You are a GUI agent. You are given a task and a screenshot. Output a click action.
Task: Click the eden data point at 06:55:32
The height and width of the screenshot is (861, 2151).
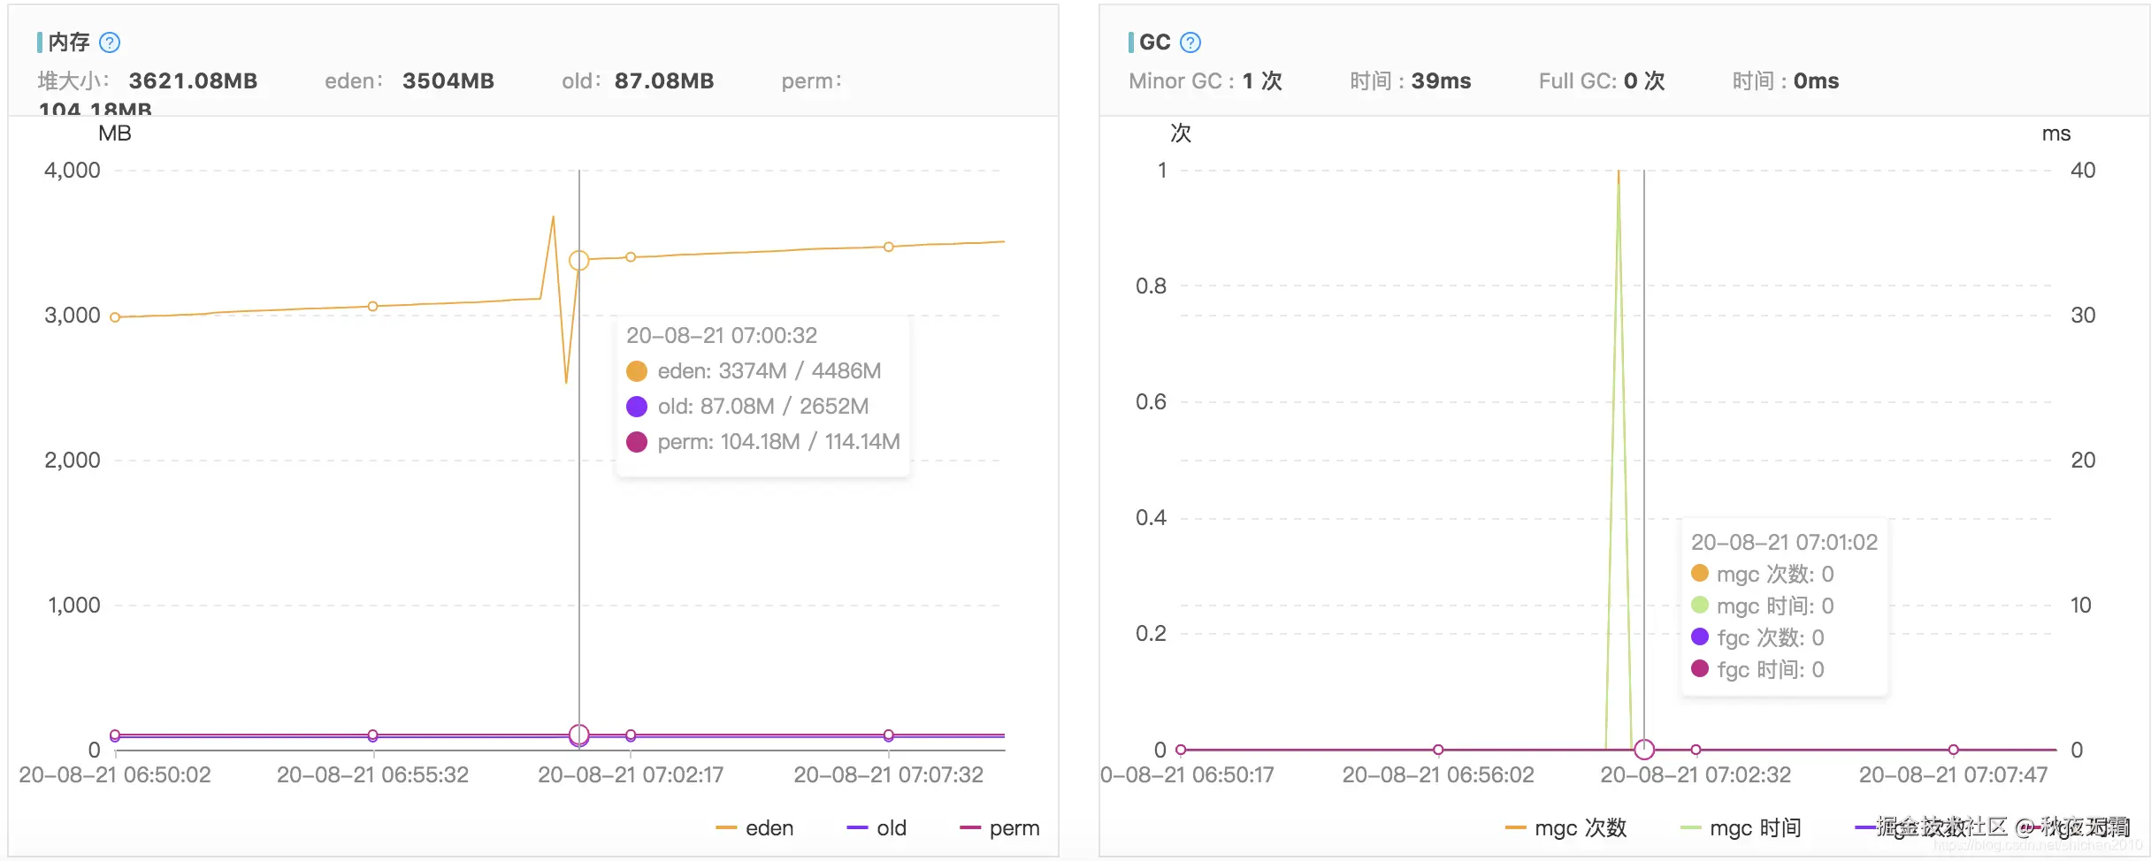[x=372, y=306]
